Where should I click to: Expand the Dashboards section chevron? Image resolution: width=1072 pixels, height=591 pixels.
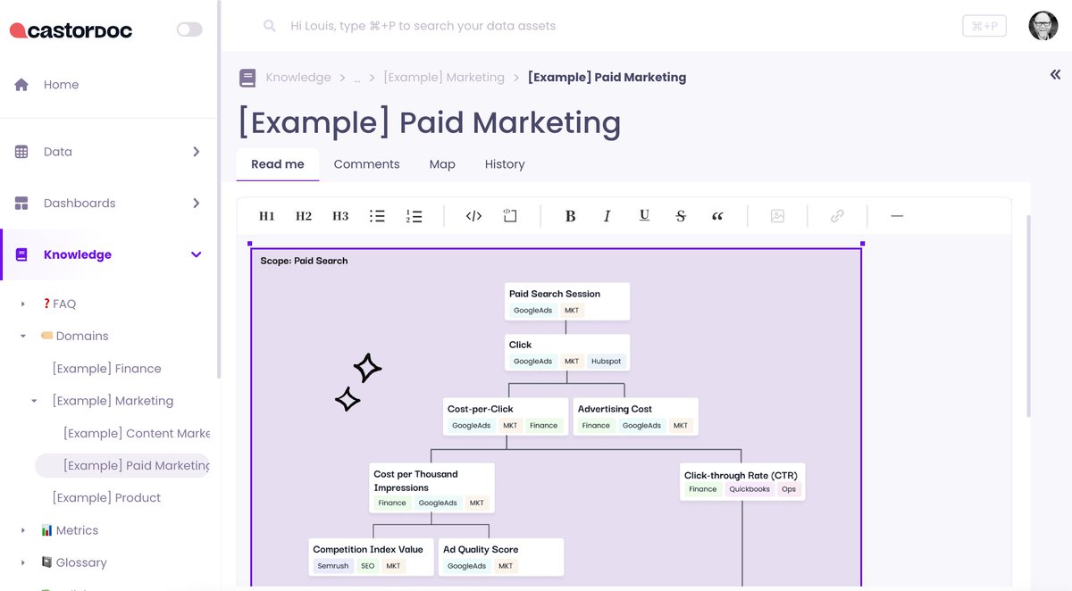coord(197,204)
